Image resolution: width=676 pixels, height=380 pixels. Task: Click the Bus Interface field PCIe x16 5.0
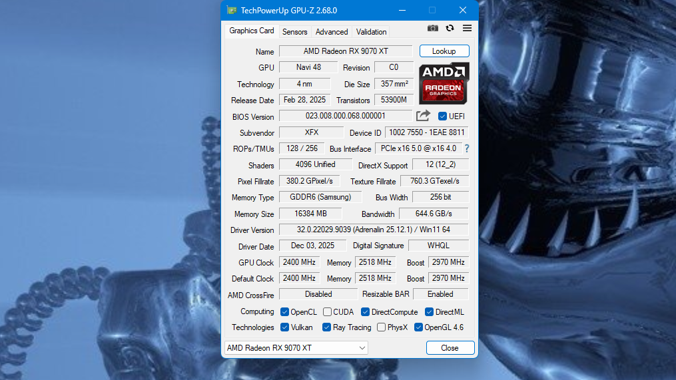point(419,148)
